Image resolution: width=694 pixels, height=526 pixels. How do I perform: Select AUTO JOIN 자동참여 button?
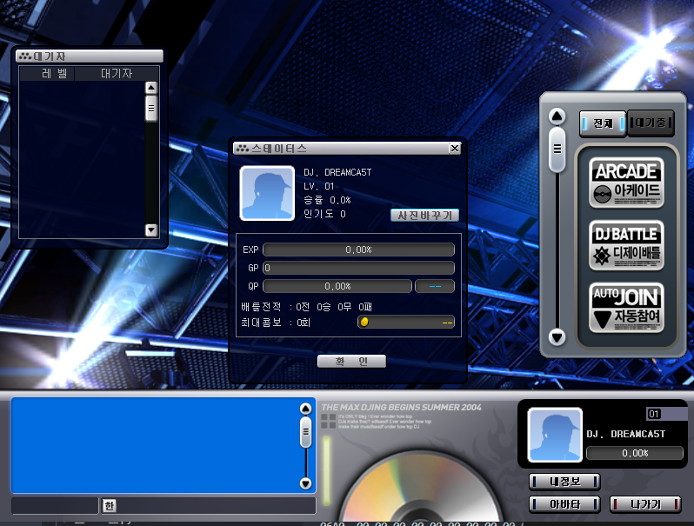click(626, 308)
